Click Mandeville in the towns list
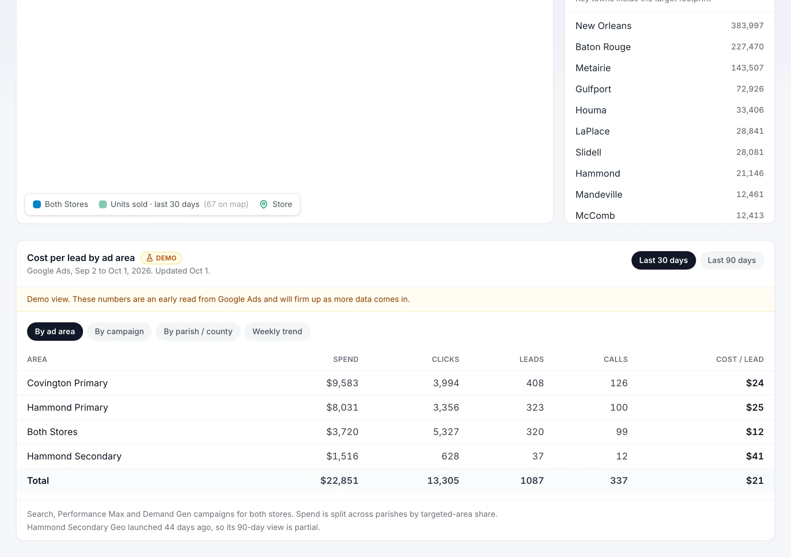 [x=599, y=195]
